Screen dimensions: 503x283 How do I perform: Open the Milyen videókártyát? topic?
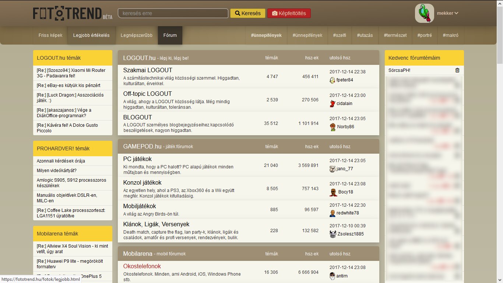[73, 170]
